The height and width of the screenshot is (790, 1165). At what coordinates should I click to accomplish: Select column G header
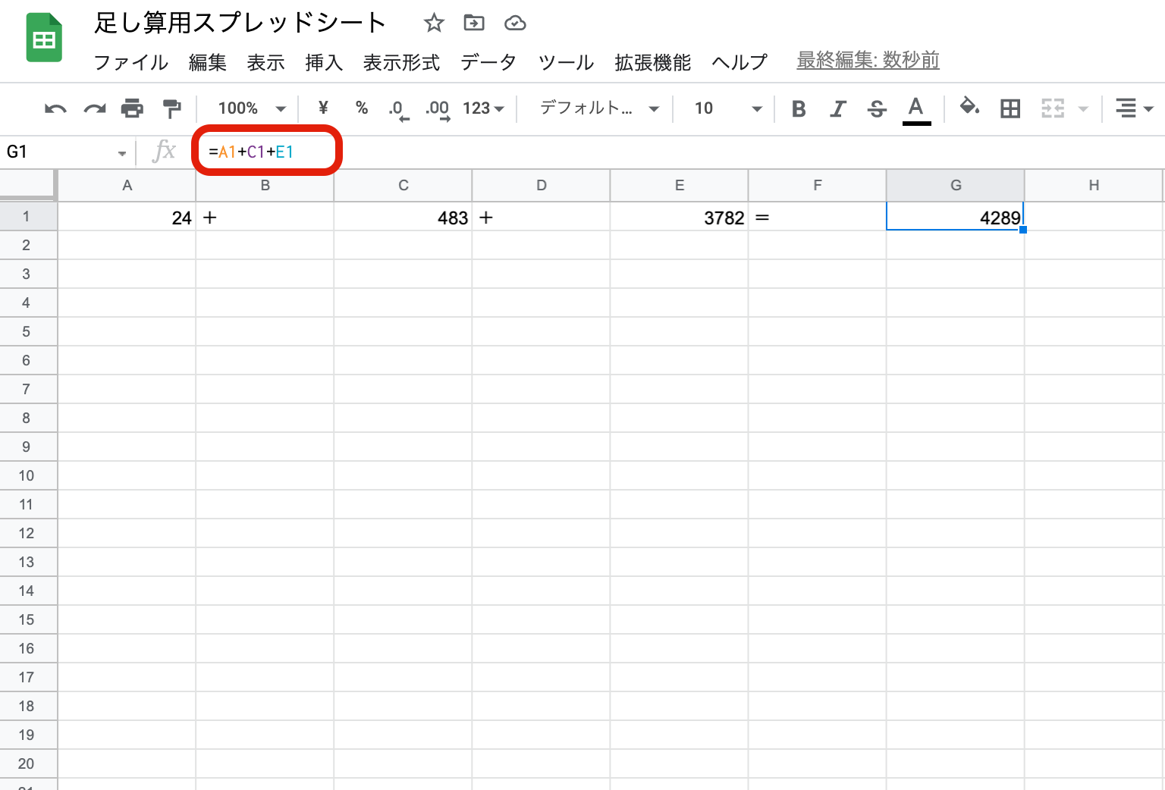pyautogui.click(x=955, y=185)
